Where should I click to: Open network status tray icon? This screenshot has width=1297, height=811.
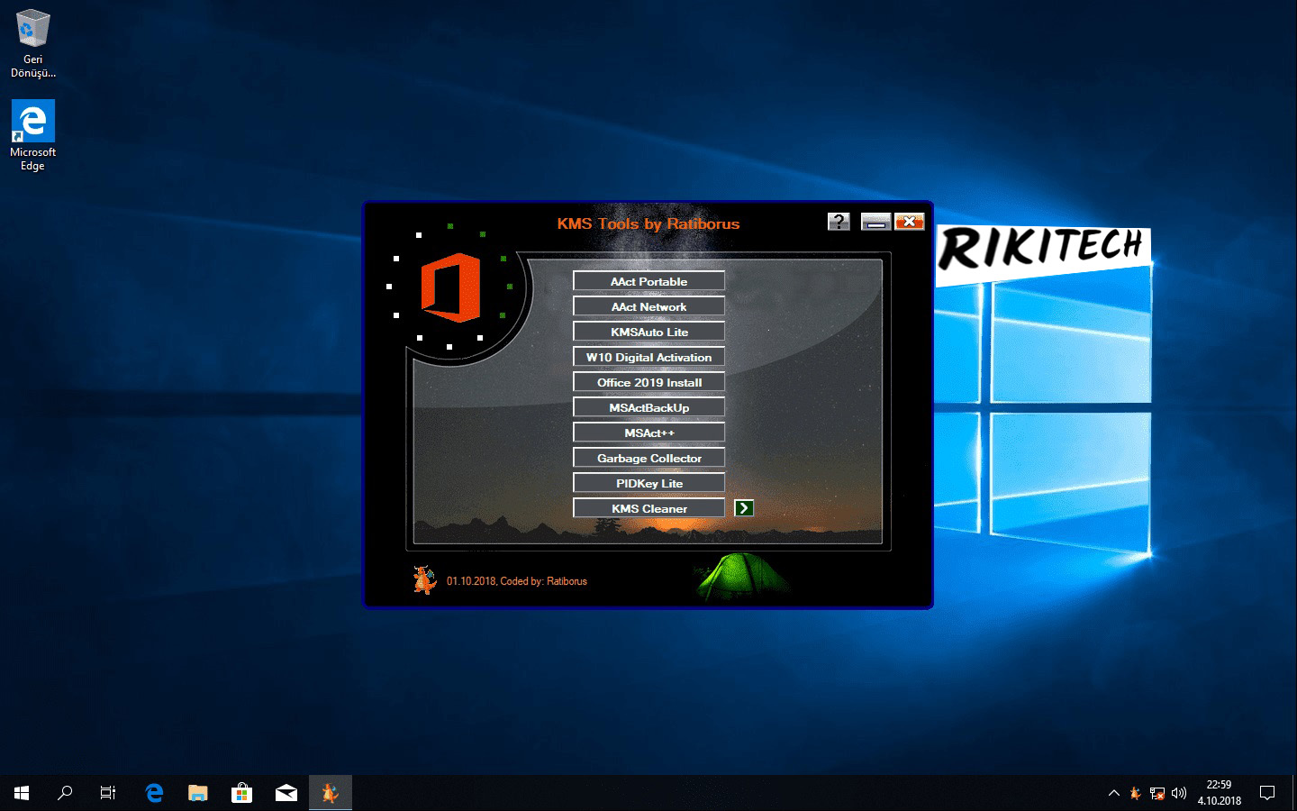pos(1157,793)
